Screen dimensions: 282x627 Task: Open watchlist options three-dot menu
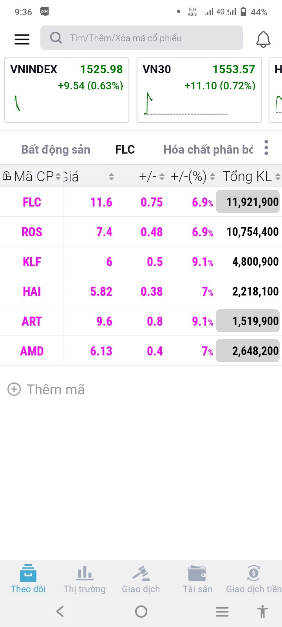pos(266,148)
